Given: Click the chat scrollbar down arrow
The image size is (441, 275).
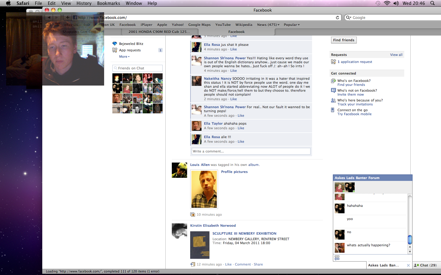Looking at the screenshot, I should coord(410,251).
